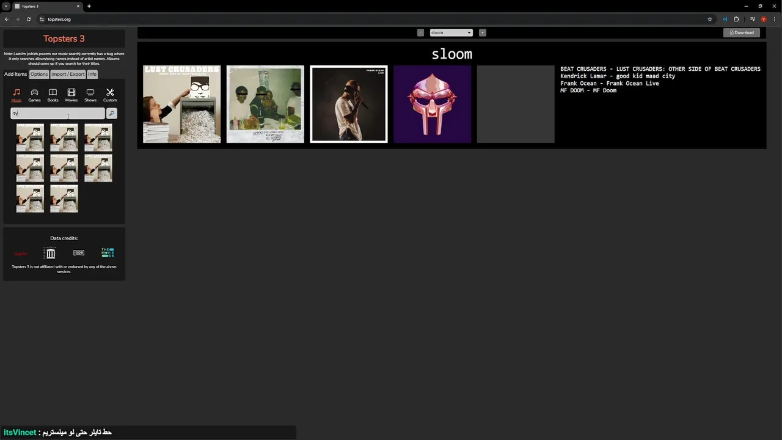The image size is (782, 440).
Task: Click the Kendrick Lamar title list entry
Action: click(x=618, y=76)
